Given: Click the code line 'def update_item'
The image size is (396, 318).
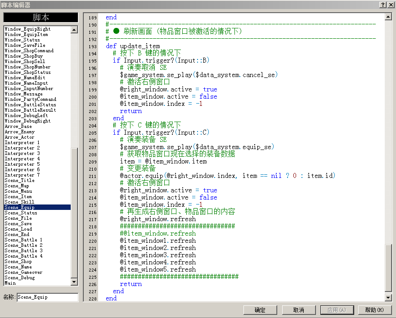Looking at the screenshot, I should click(x=133, y=46).
